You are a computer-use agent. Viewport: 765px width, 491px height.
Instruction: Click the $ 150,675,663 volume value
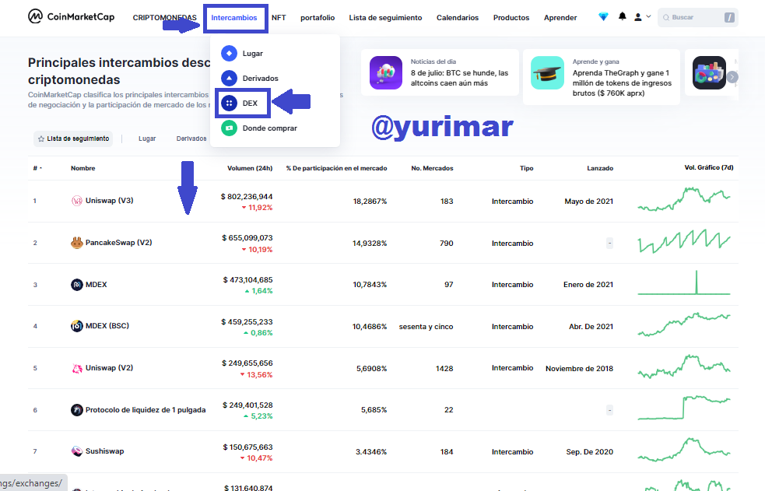click(x=247, y=447)
